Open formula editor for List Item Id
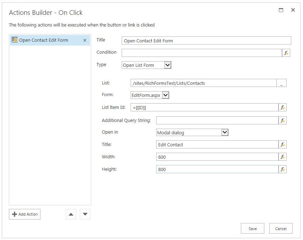This screenshot has height=240, width=303. [x=282, y=107]
